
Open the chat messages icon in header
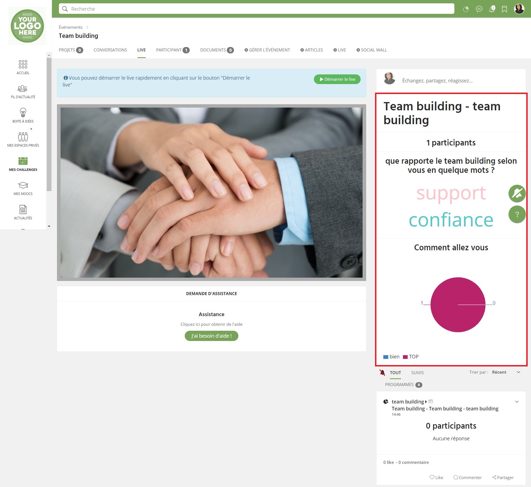(x=479, y=9)
